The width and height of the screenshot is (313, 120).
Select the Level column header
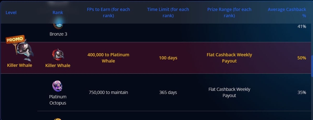[11, 12]
